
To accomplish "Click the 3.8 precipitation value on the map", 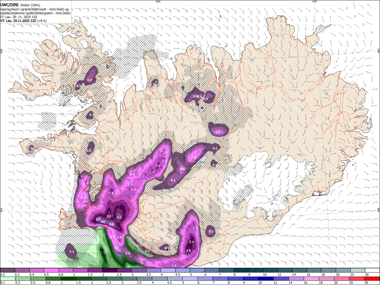I will click(112, 224).
